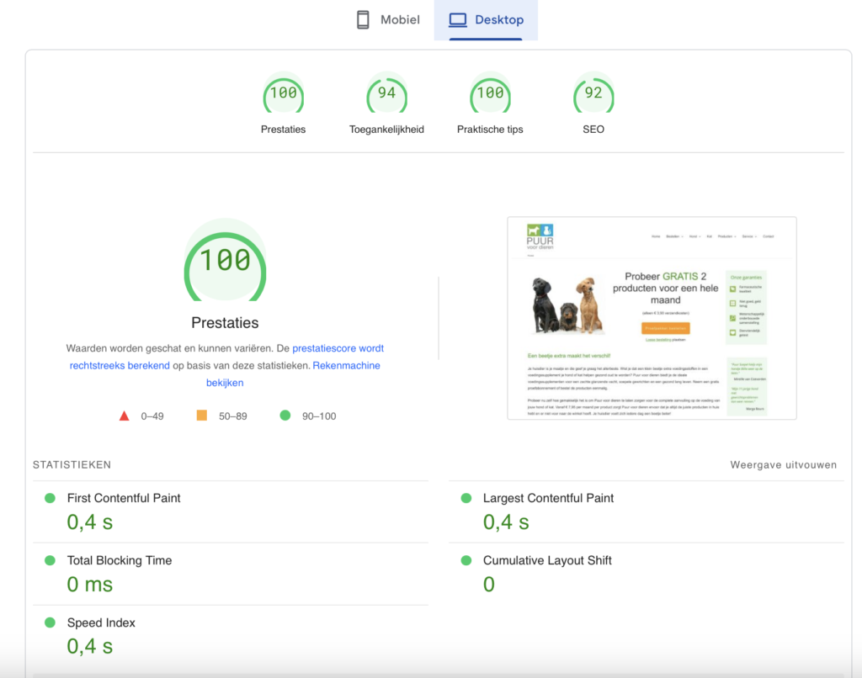The width and height of the screenshot is (862, 678).
Task: Click the First Contentful Paint metric label
Action: [x=124, y=498]
